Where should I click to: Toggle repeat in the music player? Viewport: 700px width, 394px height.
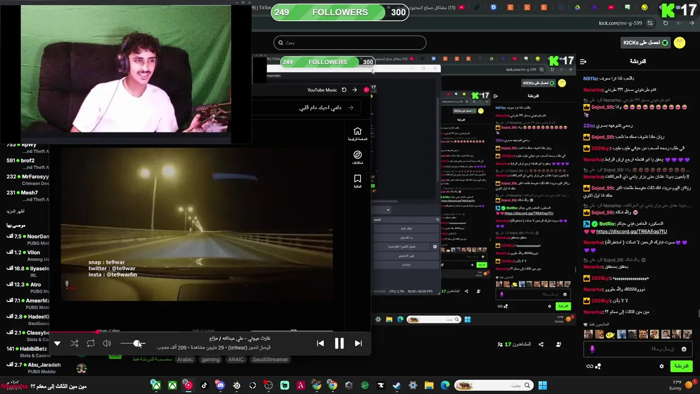click(x=91, y=344)
